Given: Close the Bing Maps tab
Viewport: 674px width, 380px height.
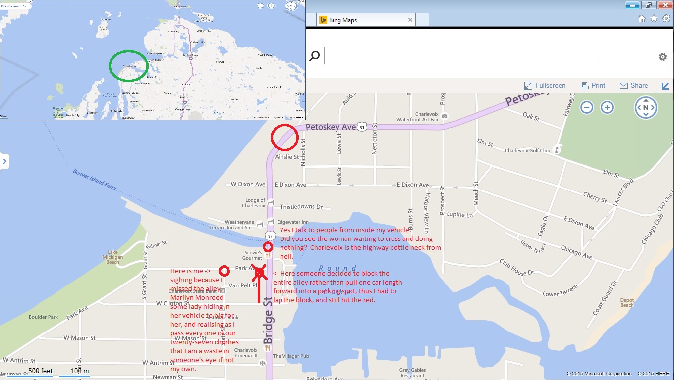Looking at the screenshot, I should tap(410, 20).
